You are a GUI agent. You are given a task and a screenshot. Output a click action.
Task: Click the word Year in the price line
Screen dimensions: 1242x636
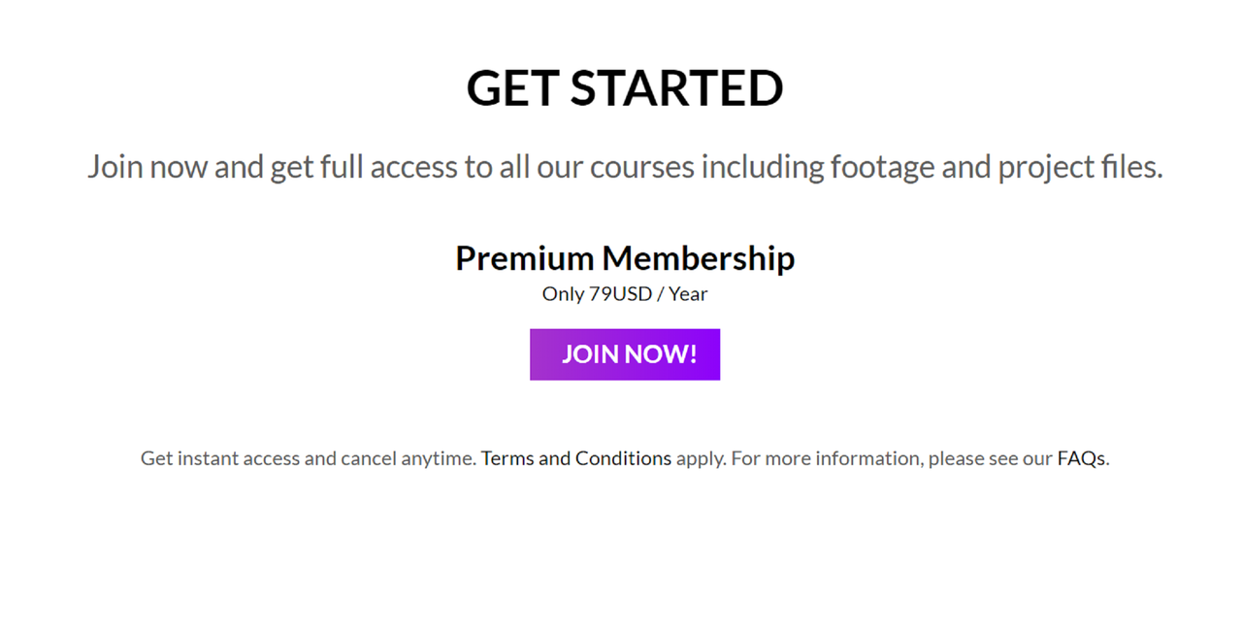click(x=688, y=293)
